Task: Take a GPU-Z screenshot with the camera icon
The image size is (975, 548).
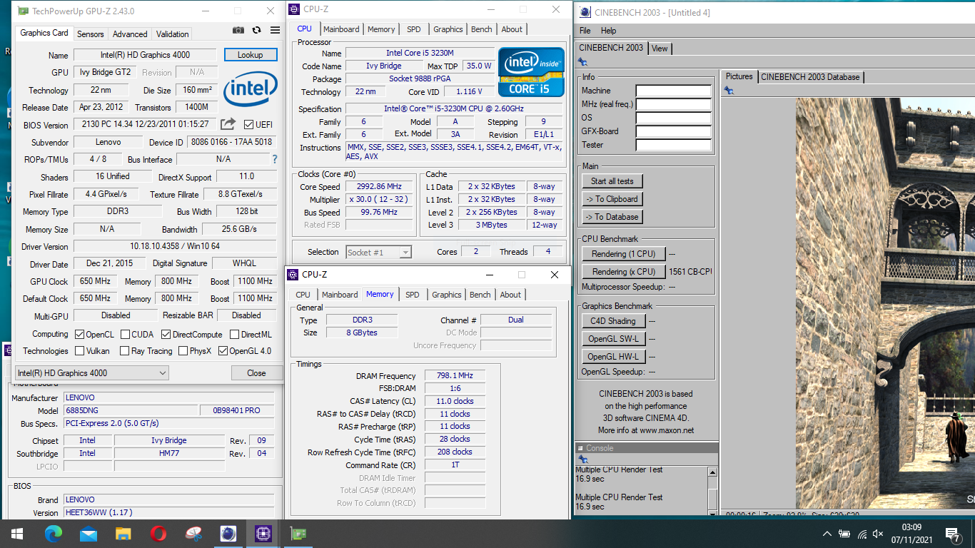Action: point(238,31)
